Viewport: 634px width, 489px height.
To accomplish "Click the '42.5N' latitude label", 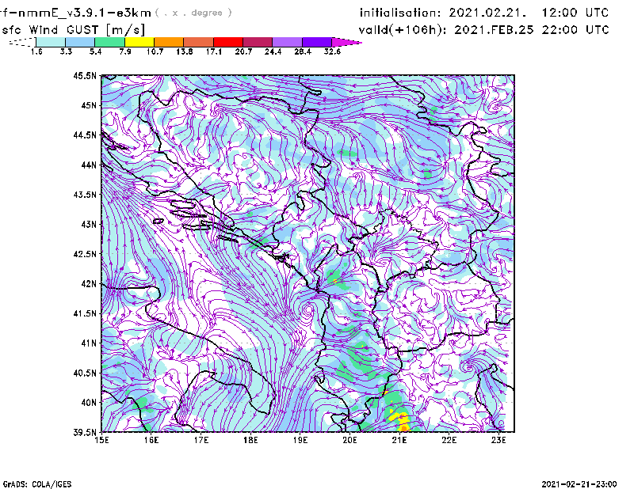I will coord(85,254).
